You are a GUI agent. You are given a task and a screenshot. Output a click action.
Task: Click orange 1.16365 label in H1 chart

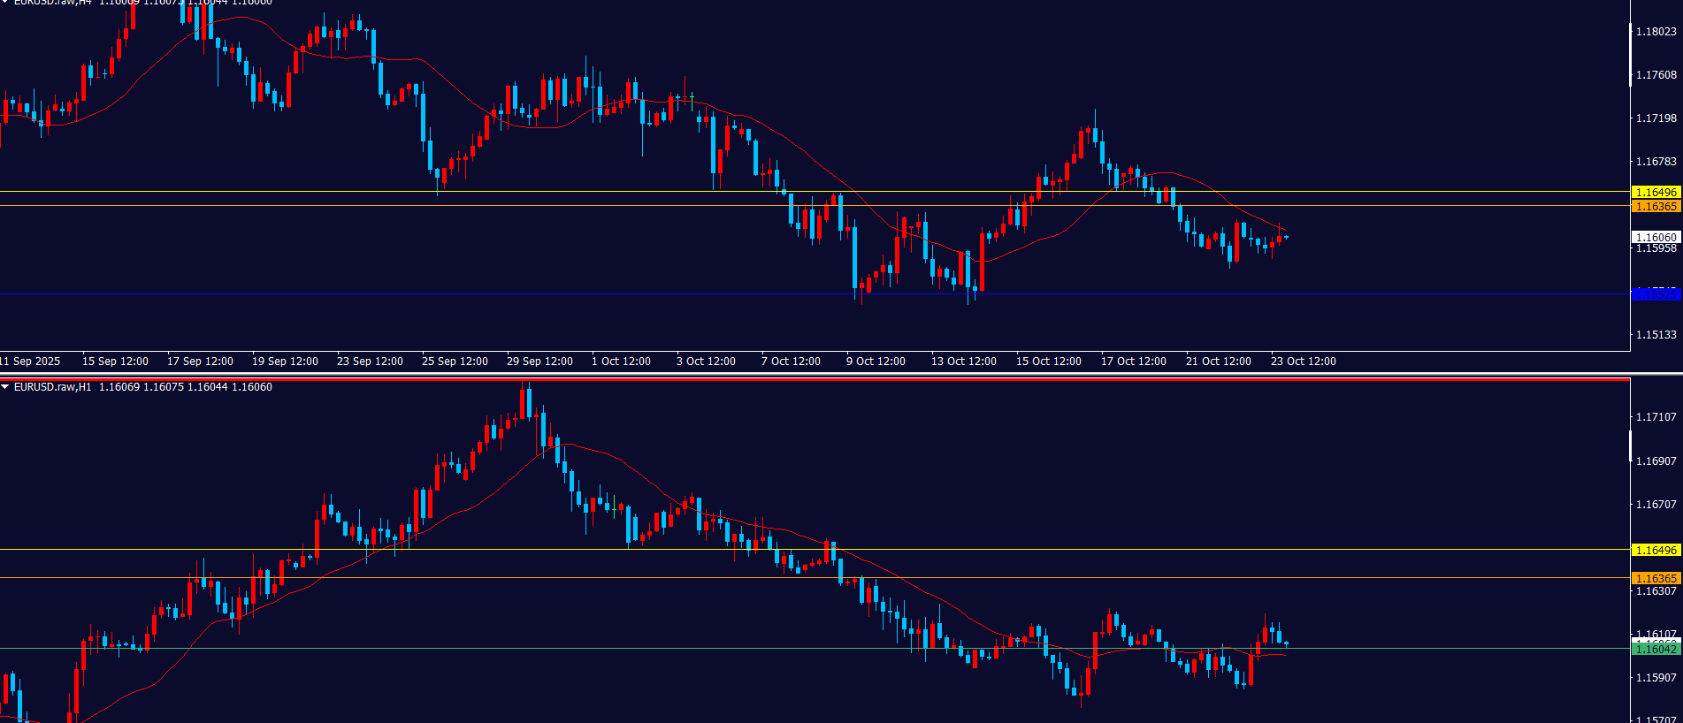click(x=1655, y=578)
